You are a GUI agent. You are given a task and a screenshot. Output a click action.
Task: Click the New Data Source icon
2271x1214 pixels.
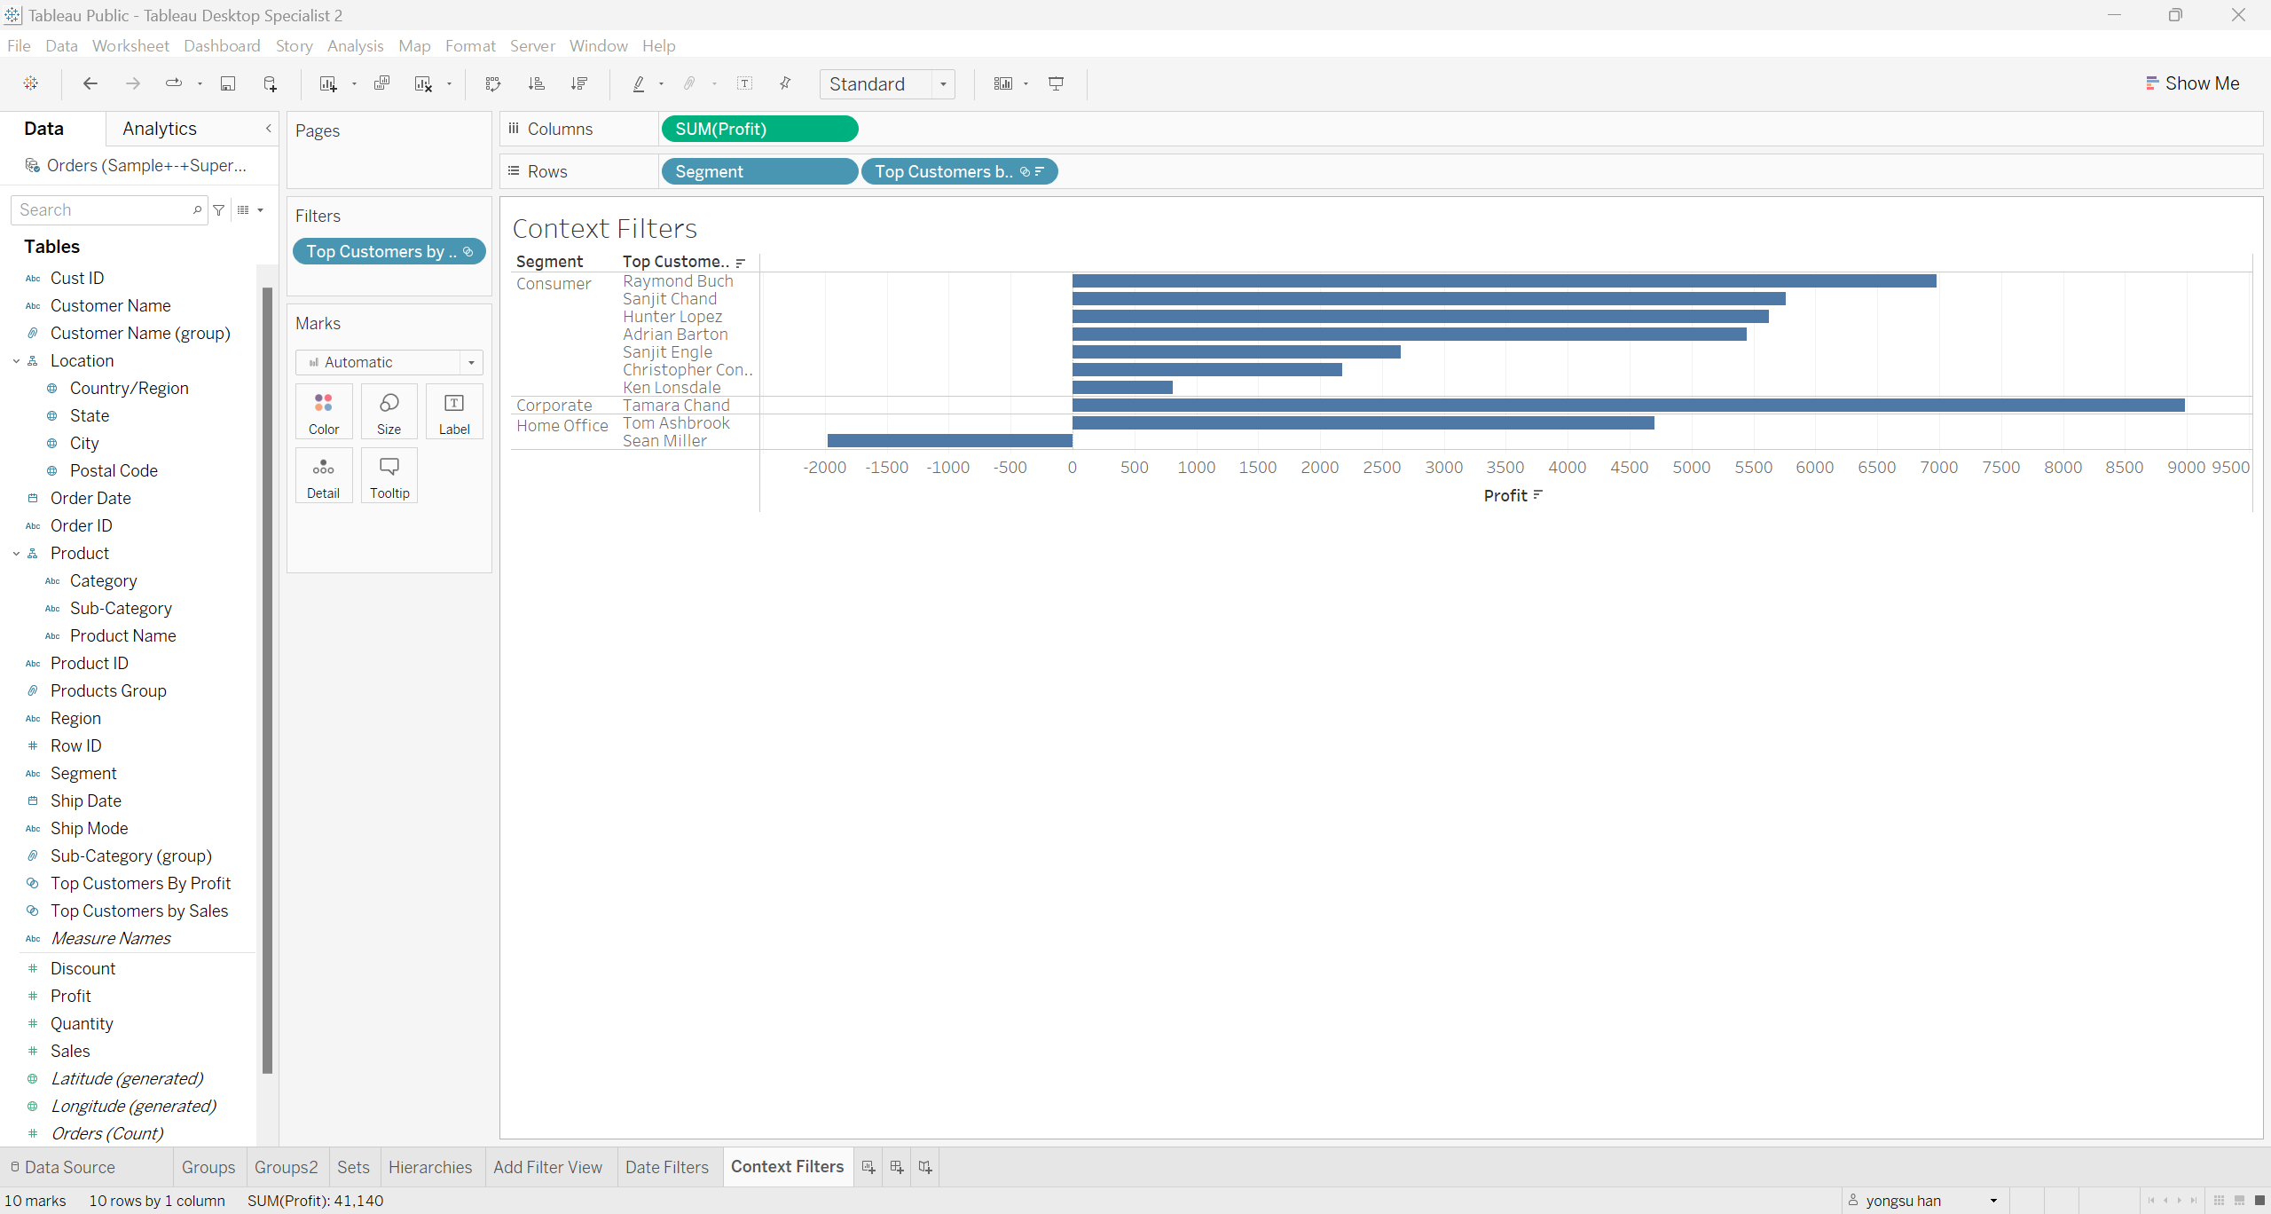271,83
